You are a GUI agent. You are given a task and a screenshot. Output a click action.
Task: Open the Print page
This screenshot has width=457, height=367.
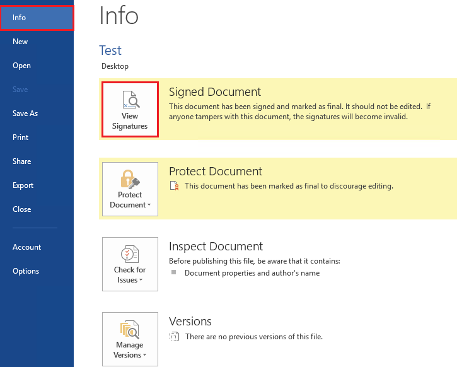click(x=20, y=137)
